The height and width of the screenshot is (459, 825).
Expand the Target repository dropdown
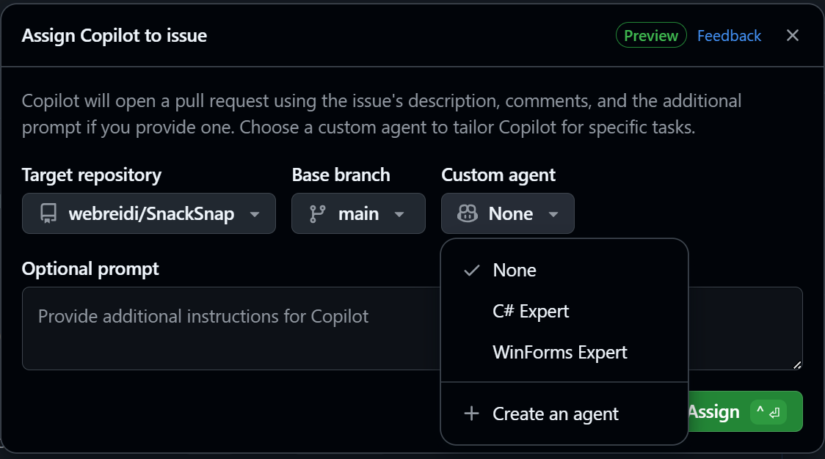point(254,213)
